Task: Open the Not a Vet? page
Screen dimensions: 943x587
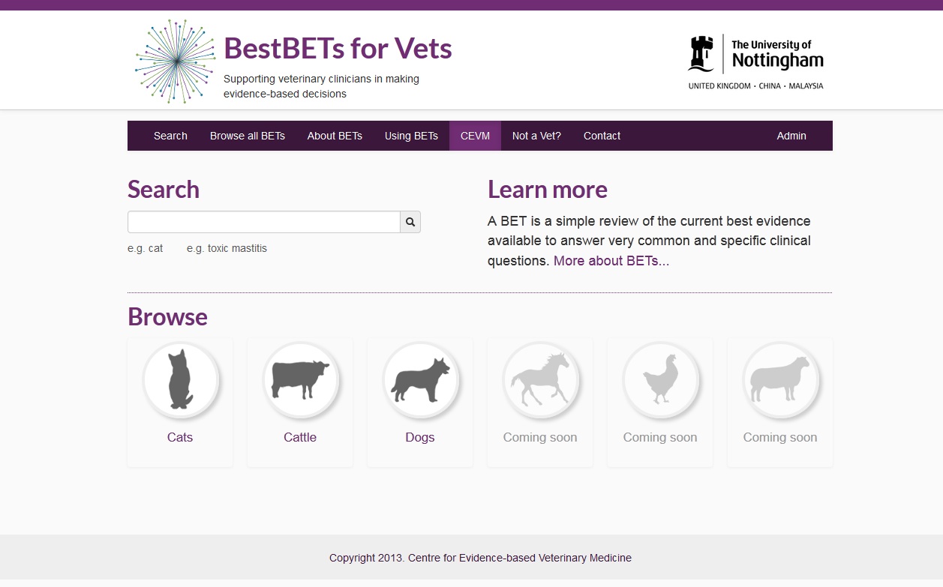Action: 536,136
